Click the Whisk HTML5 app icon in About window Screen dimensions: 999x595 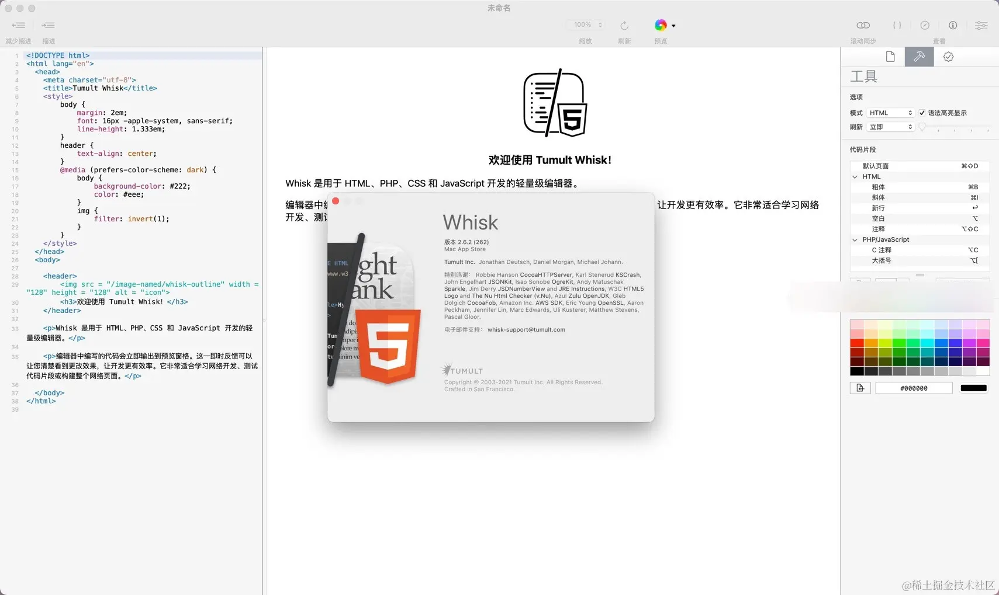coord(375,309)
